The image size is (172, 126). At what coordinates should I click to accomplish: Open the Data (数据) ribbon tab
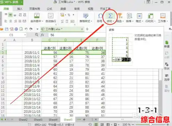point(63,9)
